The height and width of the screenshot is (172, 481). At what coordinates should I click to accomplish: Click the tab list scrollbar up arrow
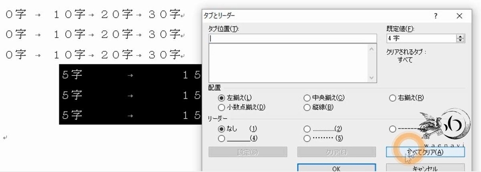(372, 49)
